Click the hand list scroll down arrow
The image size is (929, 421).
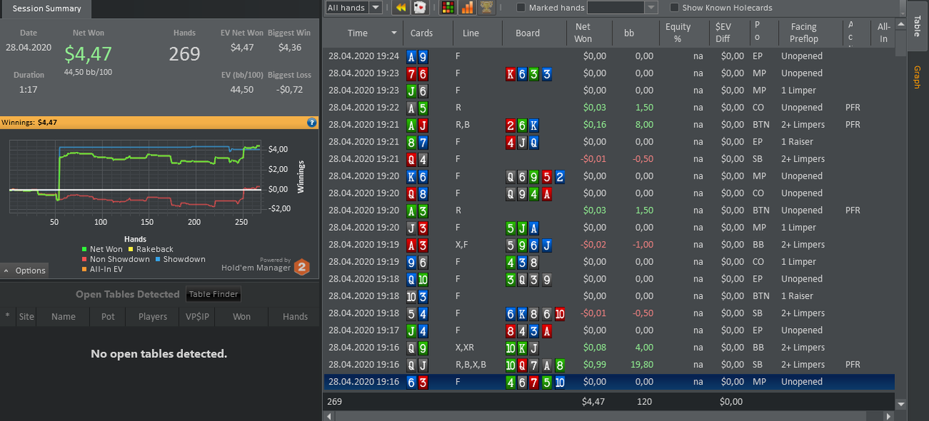901,404
